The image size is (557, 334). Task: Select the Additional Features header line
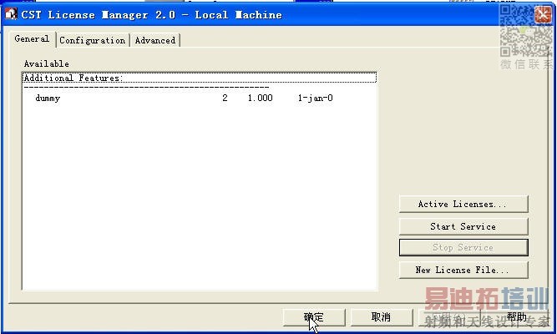(200, 78)
